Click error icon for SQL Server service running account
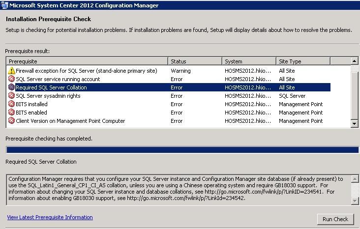The image size is (360, 229). point(11,79)
